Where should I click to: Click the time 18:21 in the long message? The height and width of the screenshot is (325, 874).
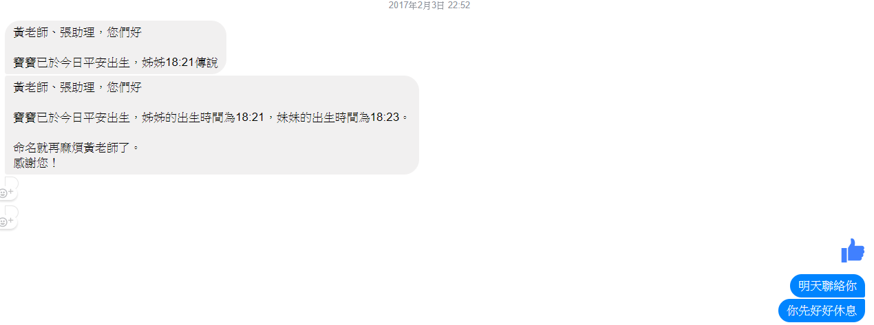click(x=250, y=117)
